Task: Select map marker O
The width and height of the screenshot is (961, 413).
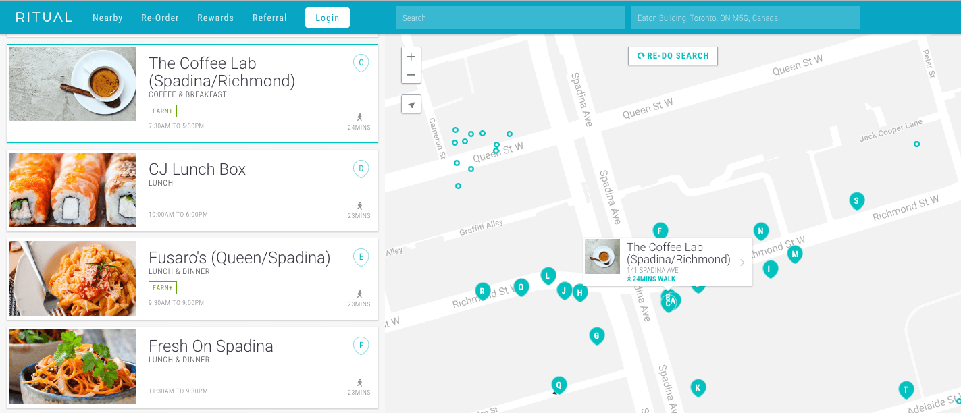Action: coord(521,287)
